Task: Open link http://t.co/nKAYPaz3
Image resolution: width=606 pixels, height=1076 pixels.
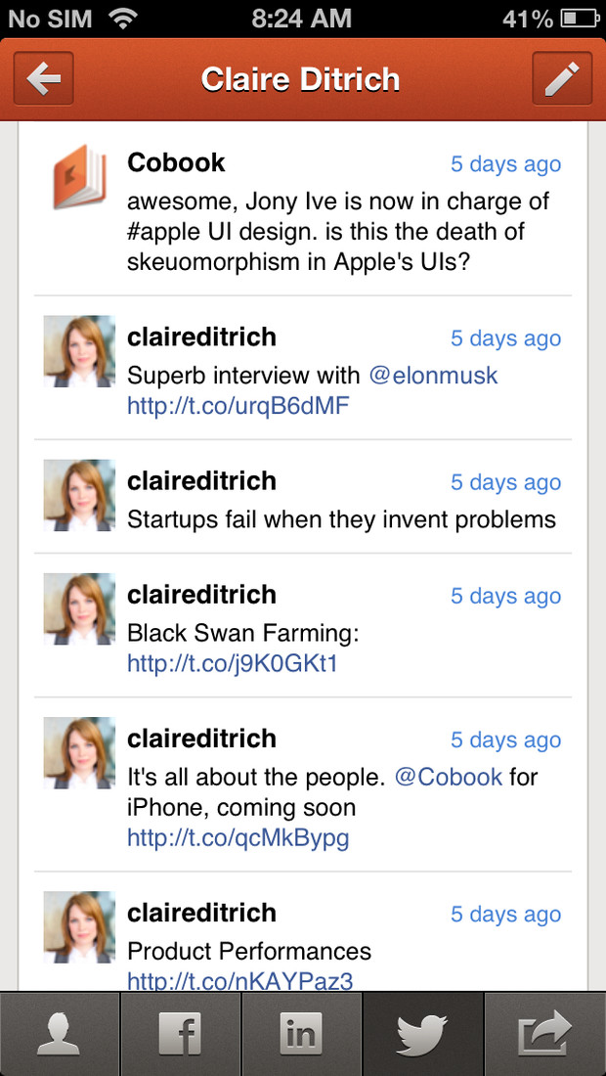Action: coord(239,981)
